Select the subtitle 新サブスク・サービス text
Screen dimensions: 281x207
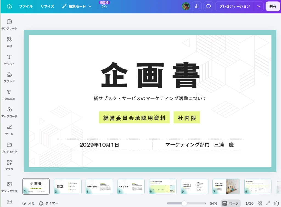pos(150,98)
